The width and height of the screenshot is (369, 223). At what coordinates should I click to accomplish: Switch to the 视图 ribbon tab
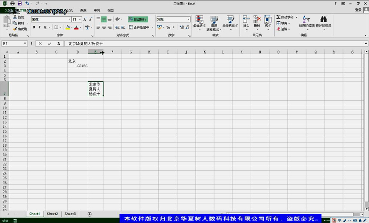tap(110, 10)
